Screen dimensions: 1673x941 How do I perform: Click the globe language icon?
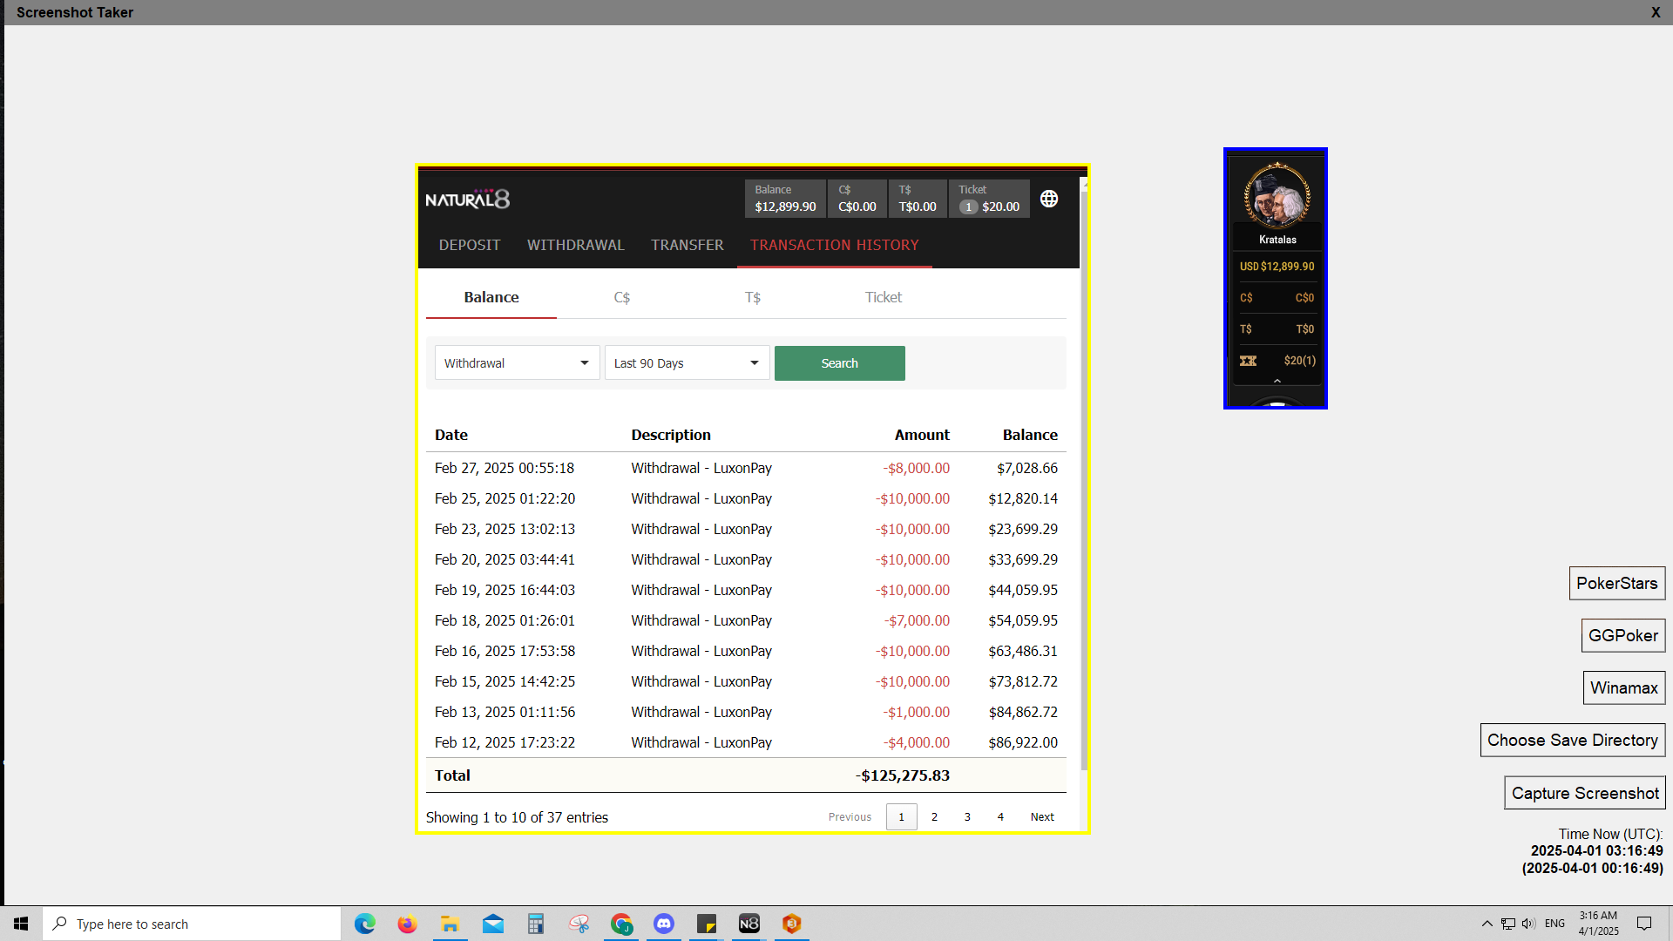click(1049, 199)
